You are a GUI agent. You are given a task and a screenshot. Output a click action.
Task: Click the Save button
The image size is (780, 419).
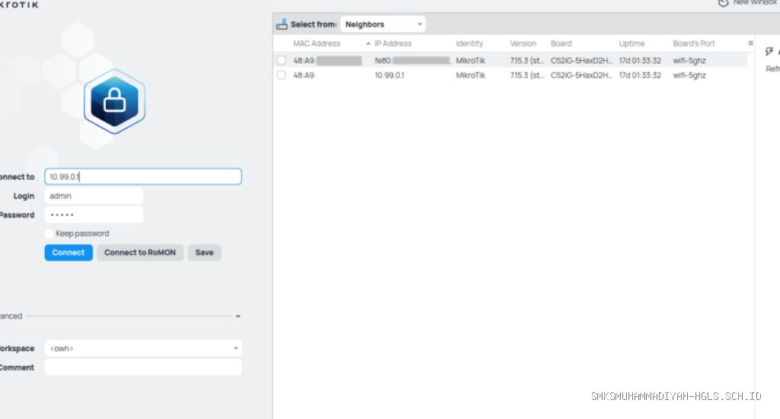pos(204,252)
